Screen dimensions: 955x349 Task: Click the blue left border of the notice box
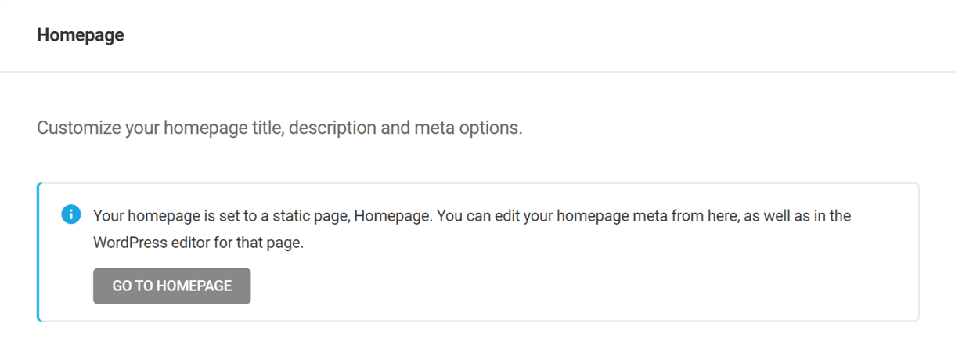[x=38, y=252]
